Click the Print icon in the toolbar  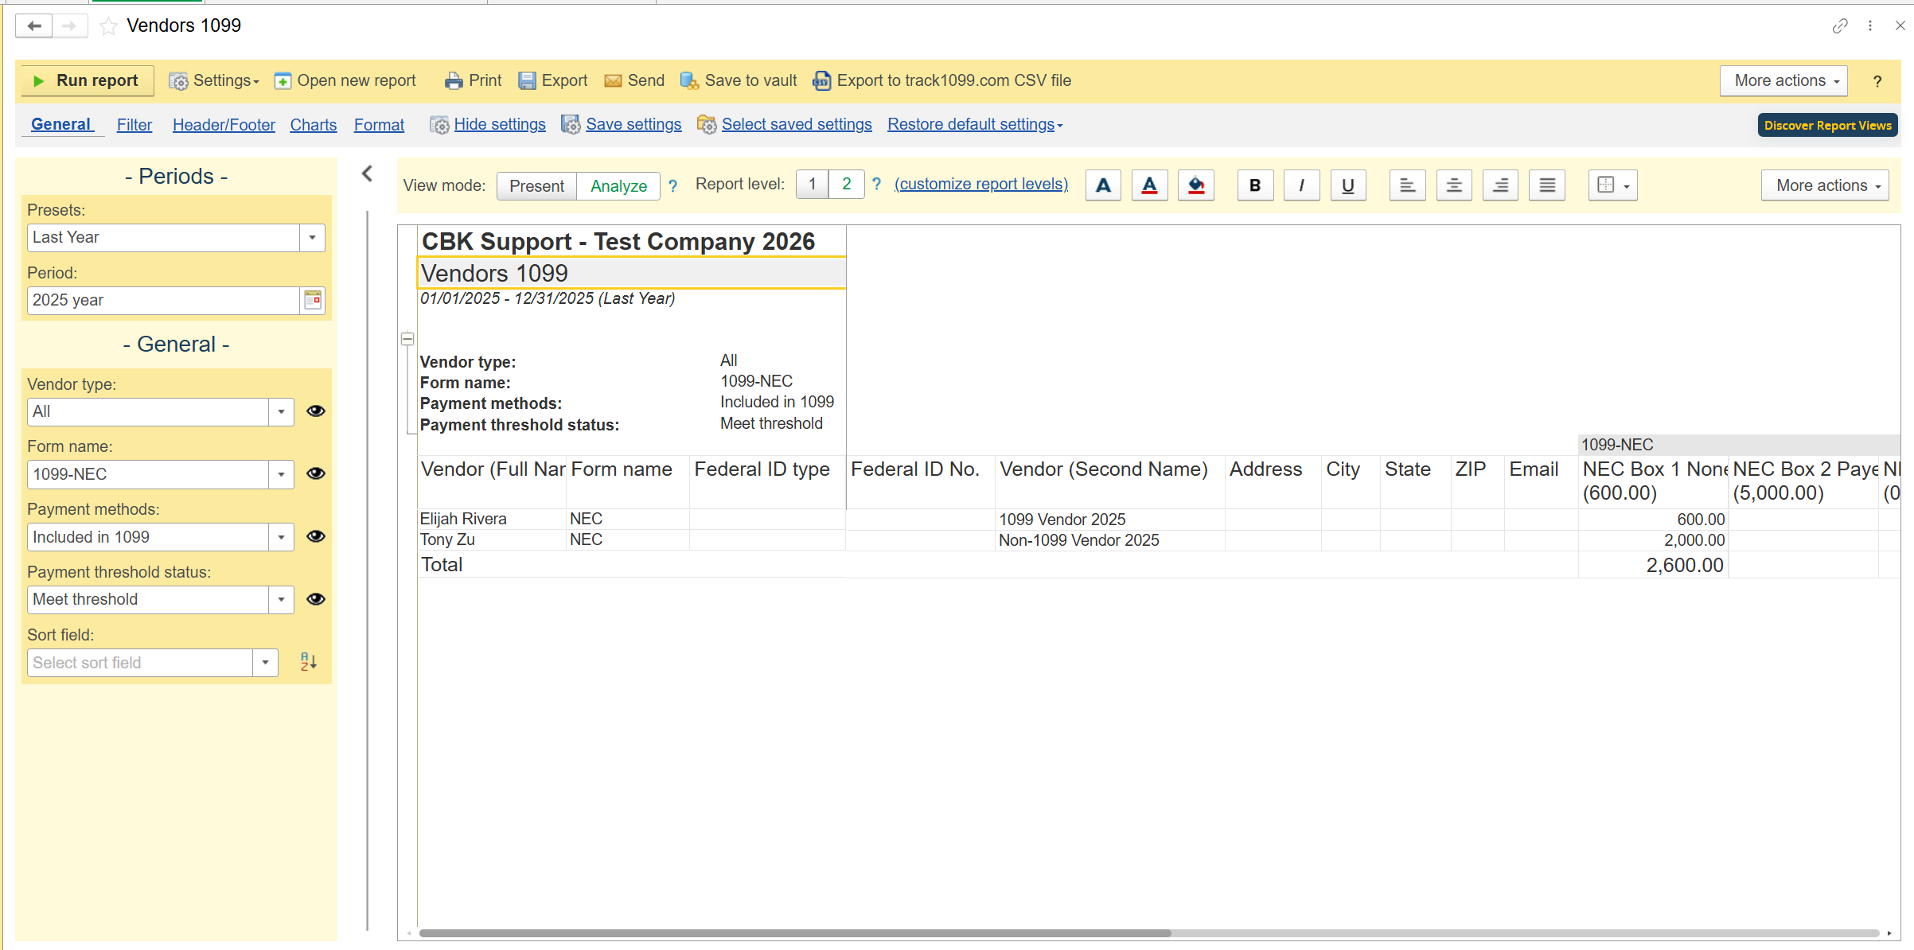[454, 81]
